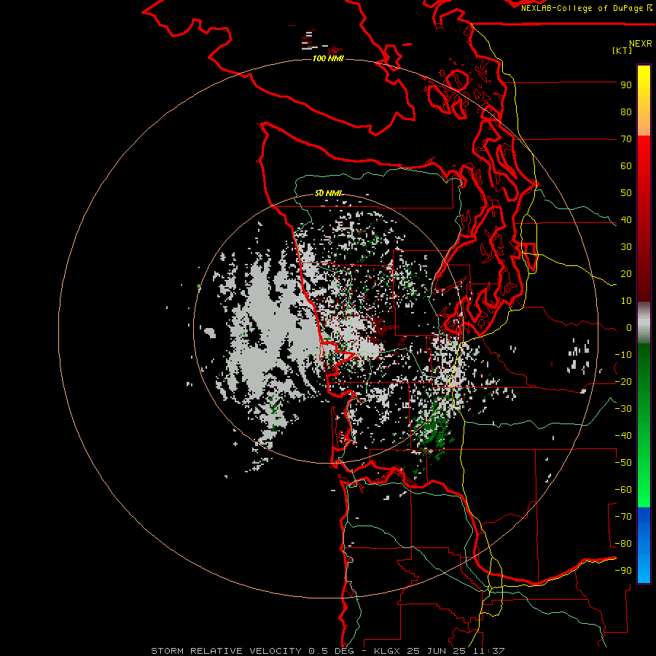Select the 60 value on the velocity scale
Image resolution: width=656 pixels, height=656 pixels.
(626, 166)
